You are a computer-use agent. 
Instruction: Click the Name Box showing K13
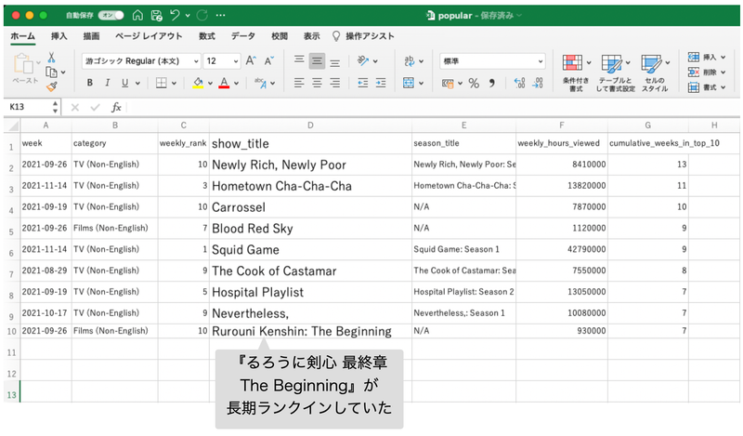(33, 107)
